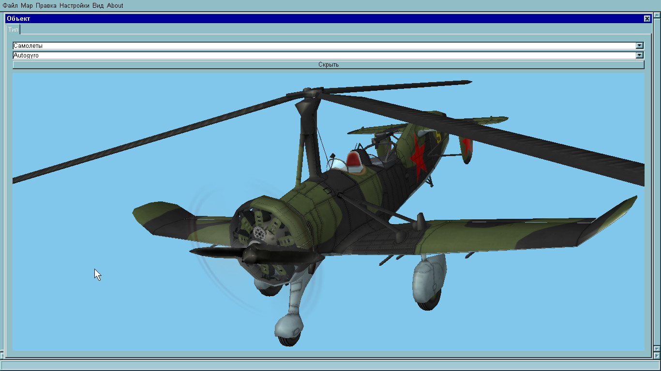Image resolution: width=661 pixels, height=371 pixels.
Task: Open the Файл menu
Action: pos(10,6)
